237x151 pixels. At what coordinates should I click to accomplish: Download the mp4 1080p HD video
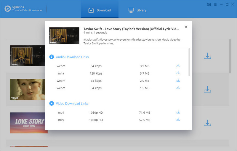point(178,112)
